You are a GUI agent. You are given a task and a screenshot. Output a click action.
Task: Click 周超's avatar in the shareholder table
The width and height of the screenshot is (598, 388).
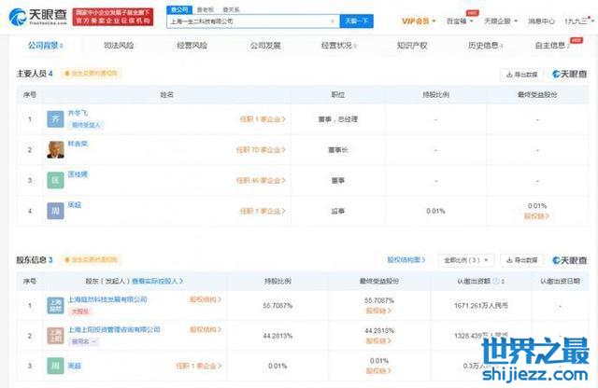54,366
